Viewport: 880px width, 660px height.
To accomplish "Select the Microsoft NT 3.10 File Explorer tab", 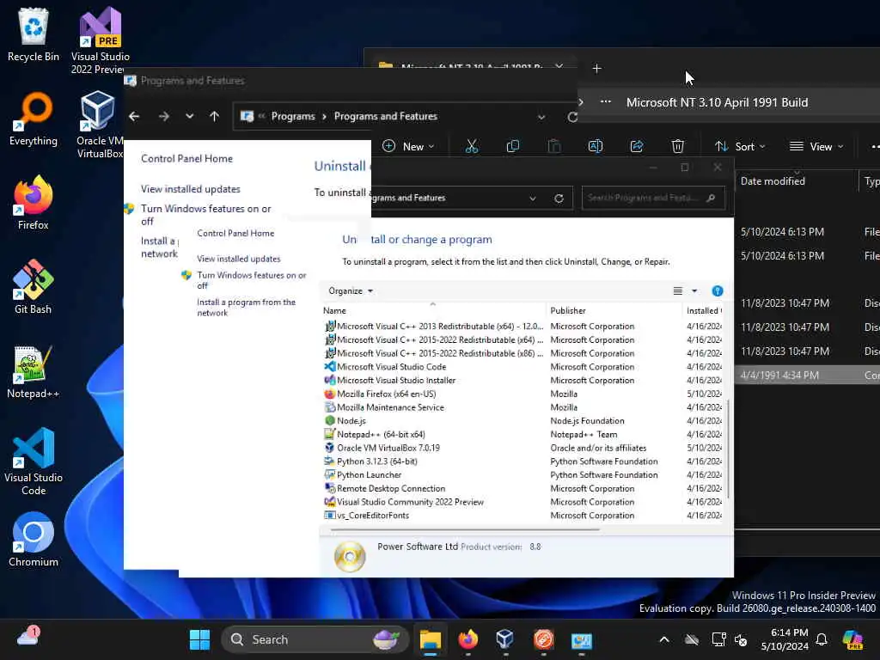I will pos(471,67).
